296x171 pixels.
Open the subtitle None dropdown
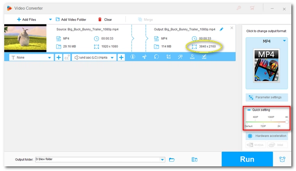[x=31, y=57]
